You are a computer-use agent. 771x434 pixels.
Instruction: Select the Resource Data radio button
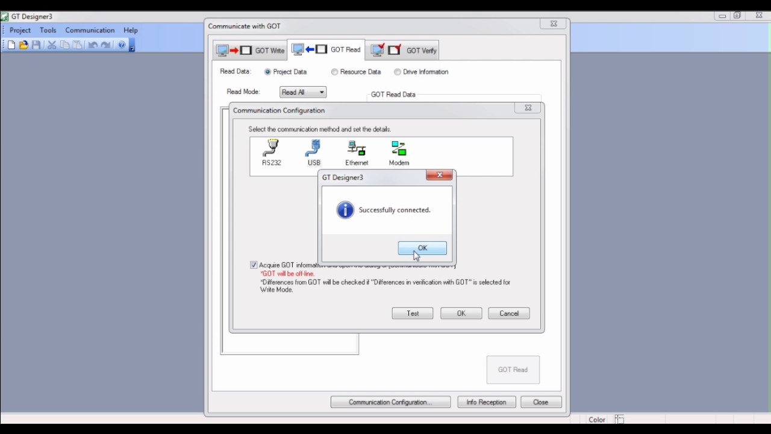[x=334, y=72]
